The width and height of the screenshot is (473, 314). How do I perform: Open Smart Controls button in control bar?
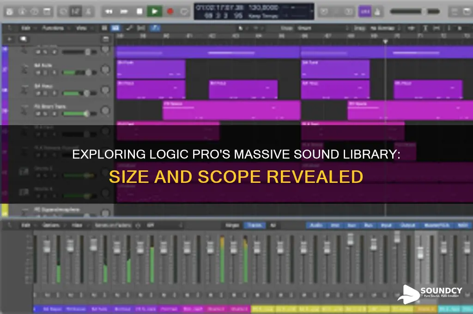(63, 12)
